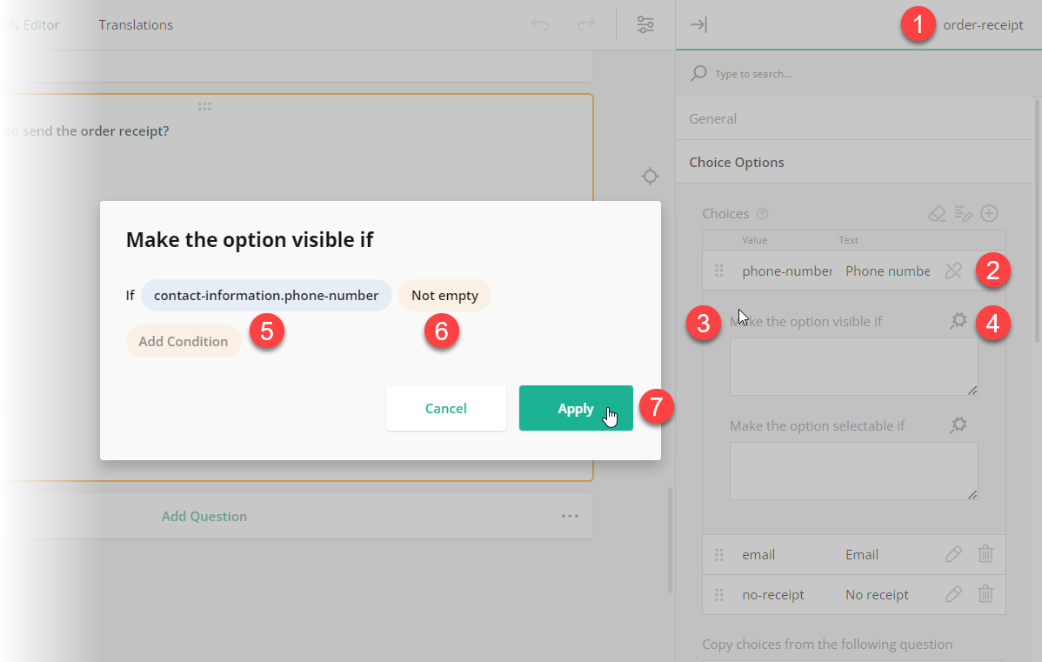This screenshot has height=662, width=1042.
Task: Click Add Condition in the dialog
Action: 184,341
